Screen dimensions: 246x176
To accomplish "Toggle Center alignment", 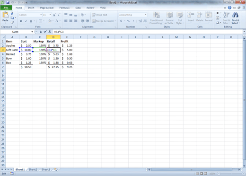I will [71, 21].
